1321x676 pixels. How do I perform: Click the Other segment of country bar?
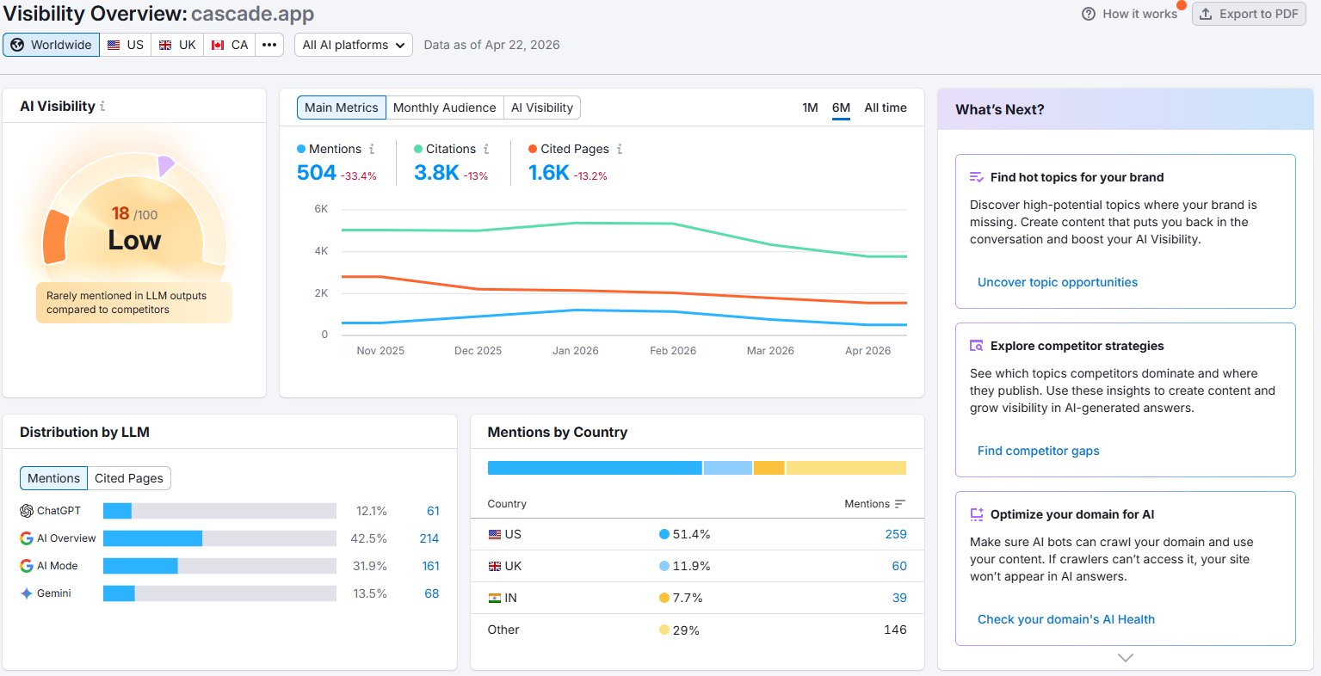click(846, 468)
